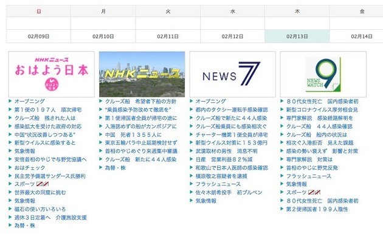Open クルーズ船 残された人は link
Screen dimensions: 383x239
tap(45, 118)
